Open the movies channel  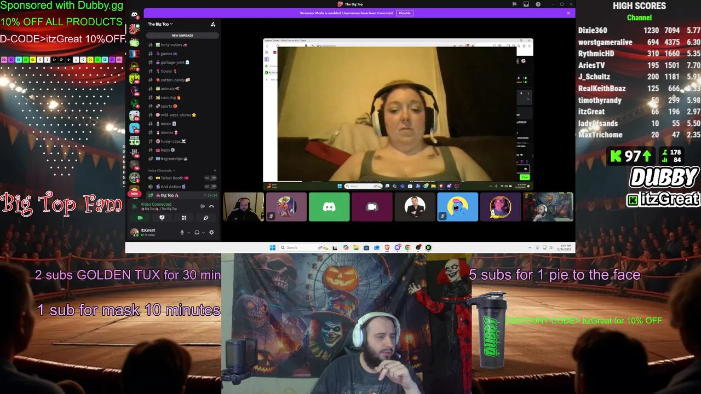[x=182, y=132]
